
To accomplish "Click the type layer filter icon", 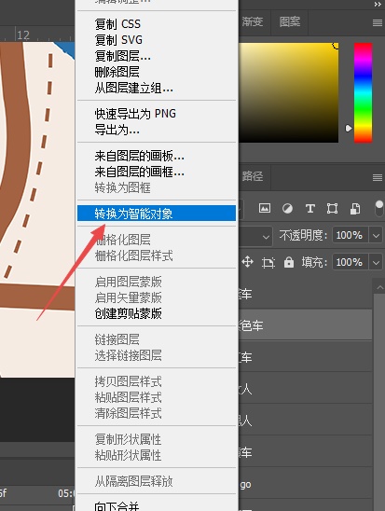I will point(310,208).
